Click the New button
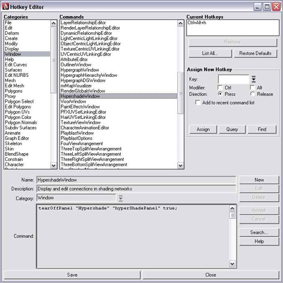 click(x=259, y=180)
